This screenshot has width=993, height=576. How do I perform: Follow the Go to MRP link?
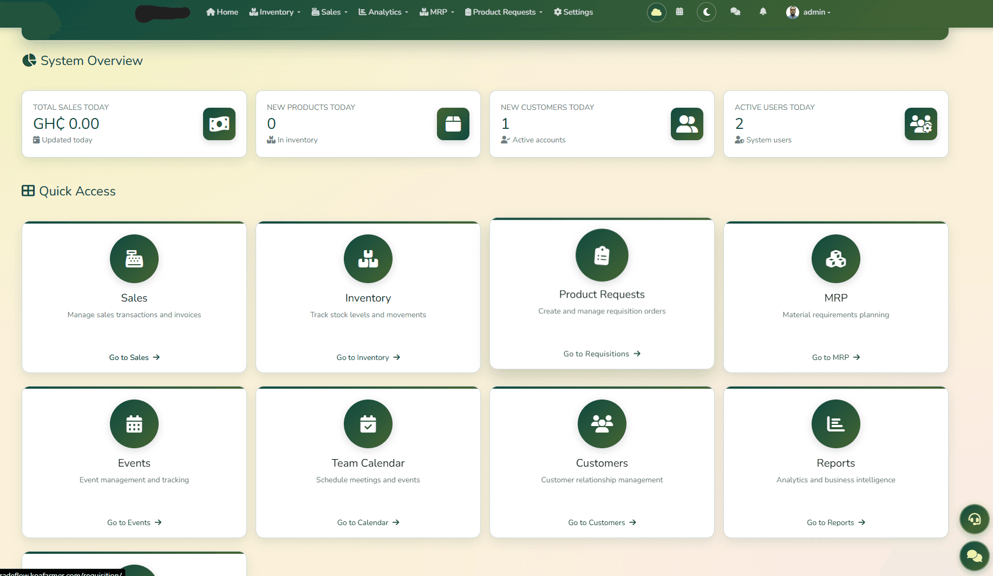(x=836, y=357)
